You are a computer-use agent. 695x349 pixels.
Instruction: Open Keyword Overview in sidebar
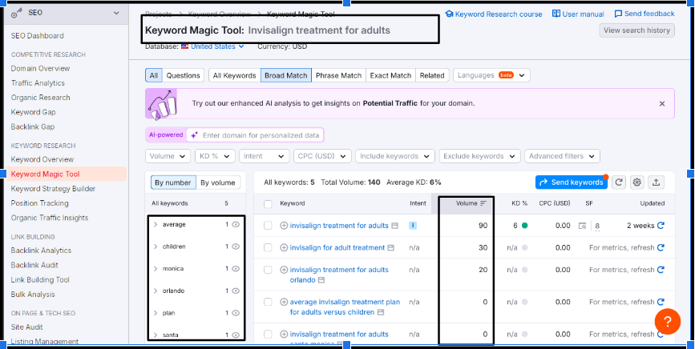pyautogui.click(x=42, y=159)
